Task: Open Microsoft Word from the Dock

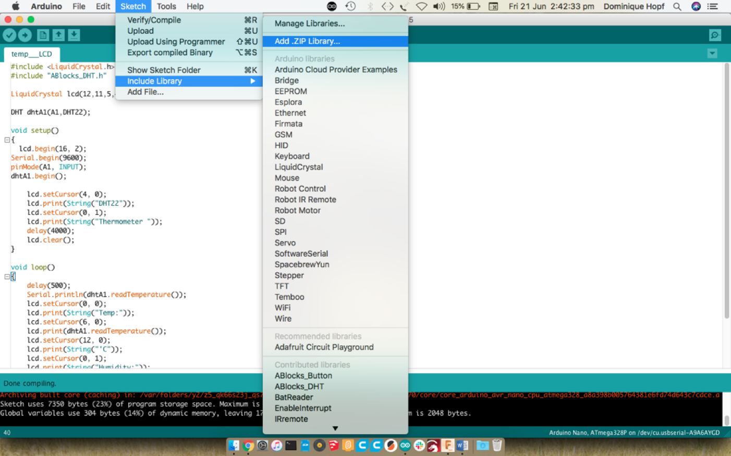Action: (x=462, y=445)
